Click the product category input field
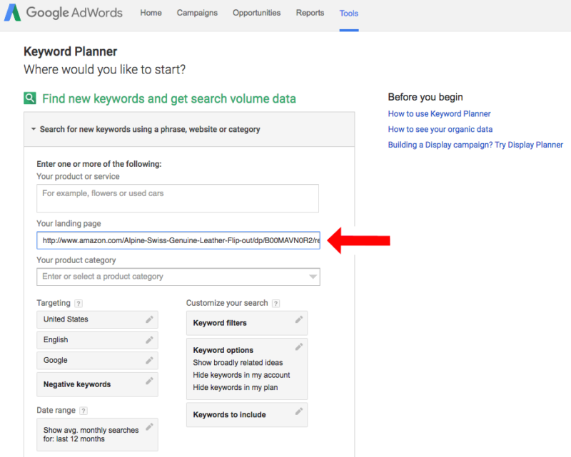This screenshot has height=457, width=571. (x=178, y=277)
